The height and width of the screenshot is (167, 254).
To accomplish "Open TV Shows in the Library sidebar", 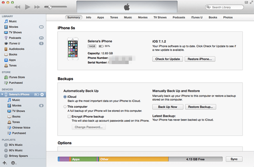I will pos(13,32).
